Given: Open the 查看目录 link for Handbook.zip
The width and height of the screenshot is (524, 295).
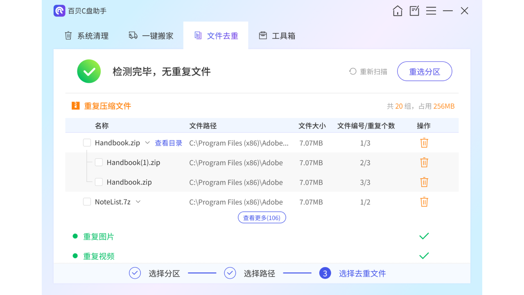Looking at the screenshot, I should [x=168, y=143].
